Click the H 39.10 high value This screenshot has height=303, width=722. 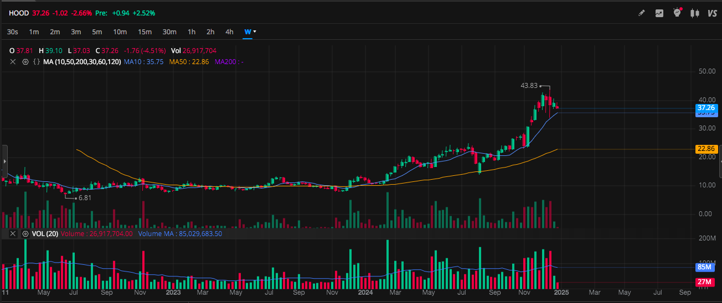[50, 50]
